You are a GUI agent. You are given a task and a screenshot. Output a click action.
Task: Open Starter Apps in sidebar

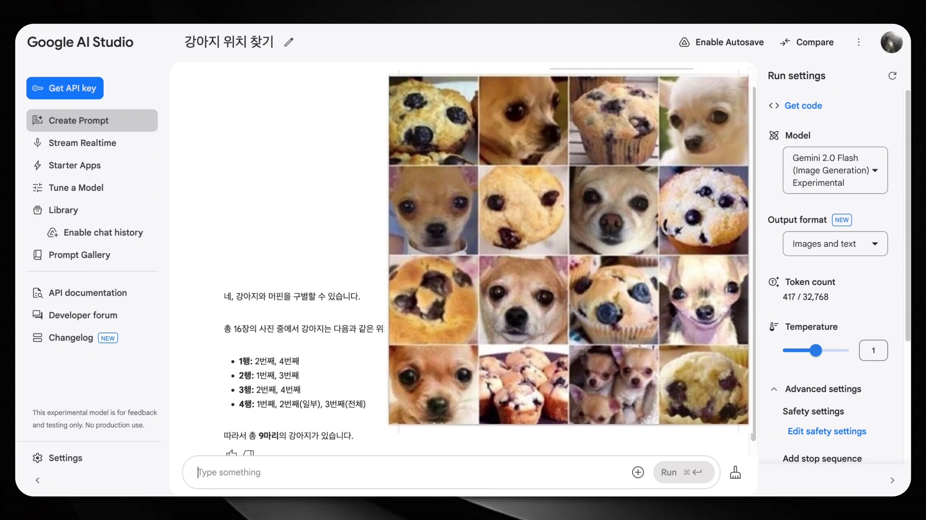(x=92, y=165)
